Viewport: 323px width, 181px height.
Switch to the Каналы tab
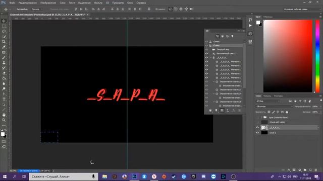tap(267, 96)
